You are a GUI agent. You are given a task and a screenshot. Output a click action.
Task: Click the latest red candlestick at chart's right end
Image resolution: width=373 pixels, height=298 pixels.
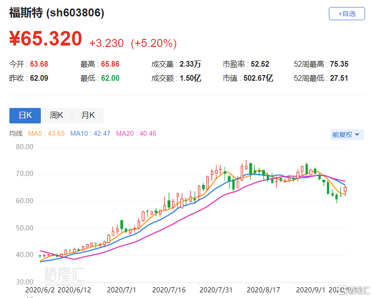click(x=345, y=190)
